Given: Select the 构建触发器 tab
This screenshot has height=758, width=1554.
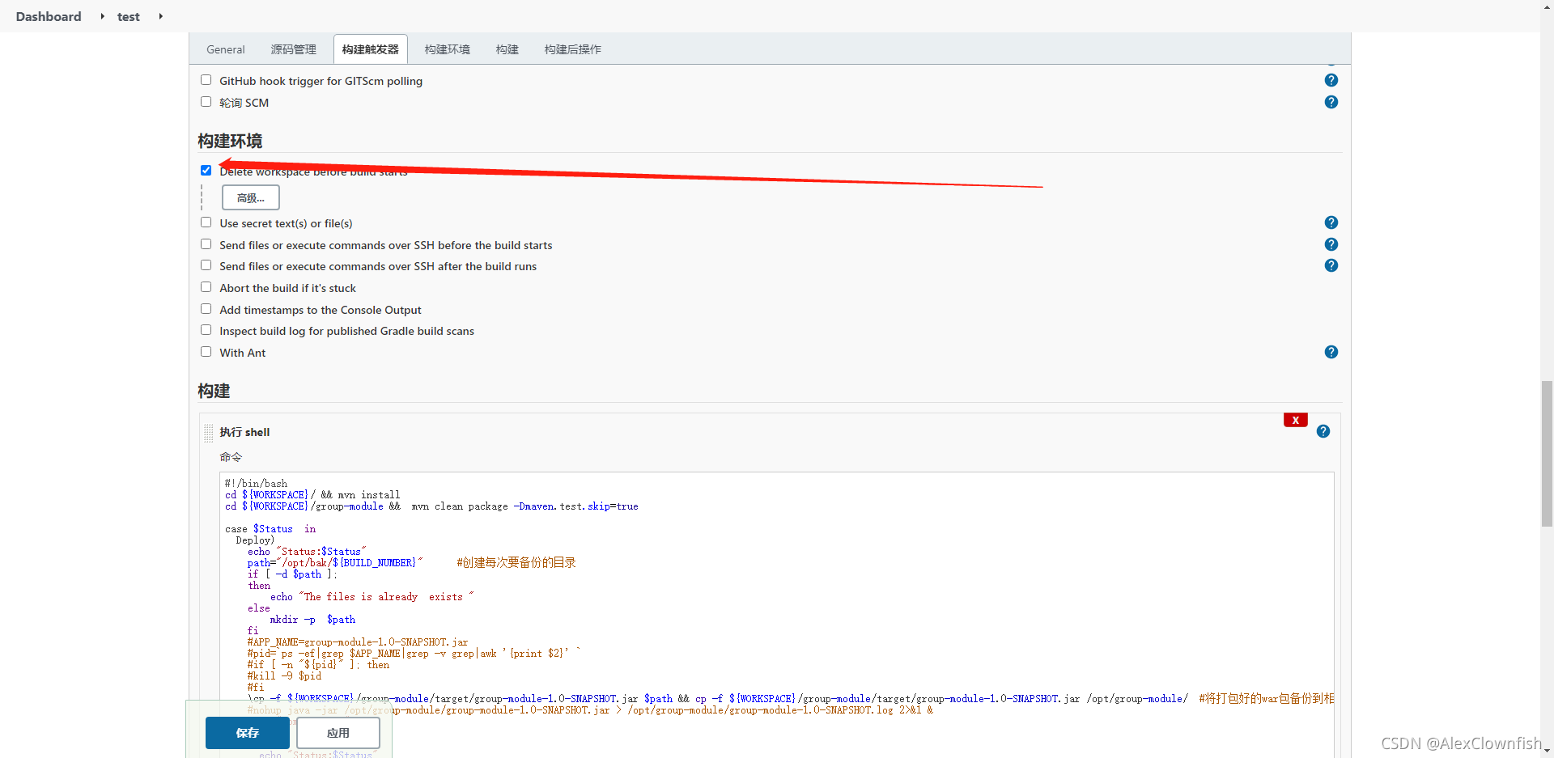Looking at the screenshot, I should [371, 49].
